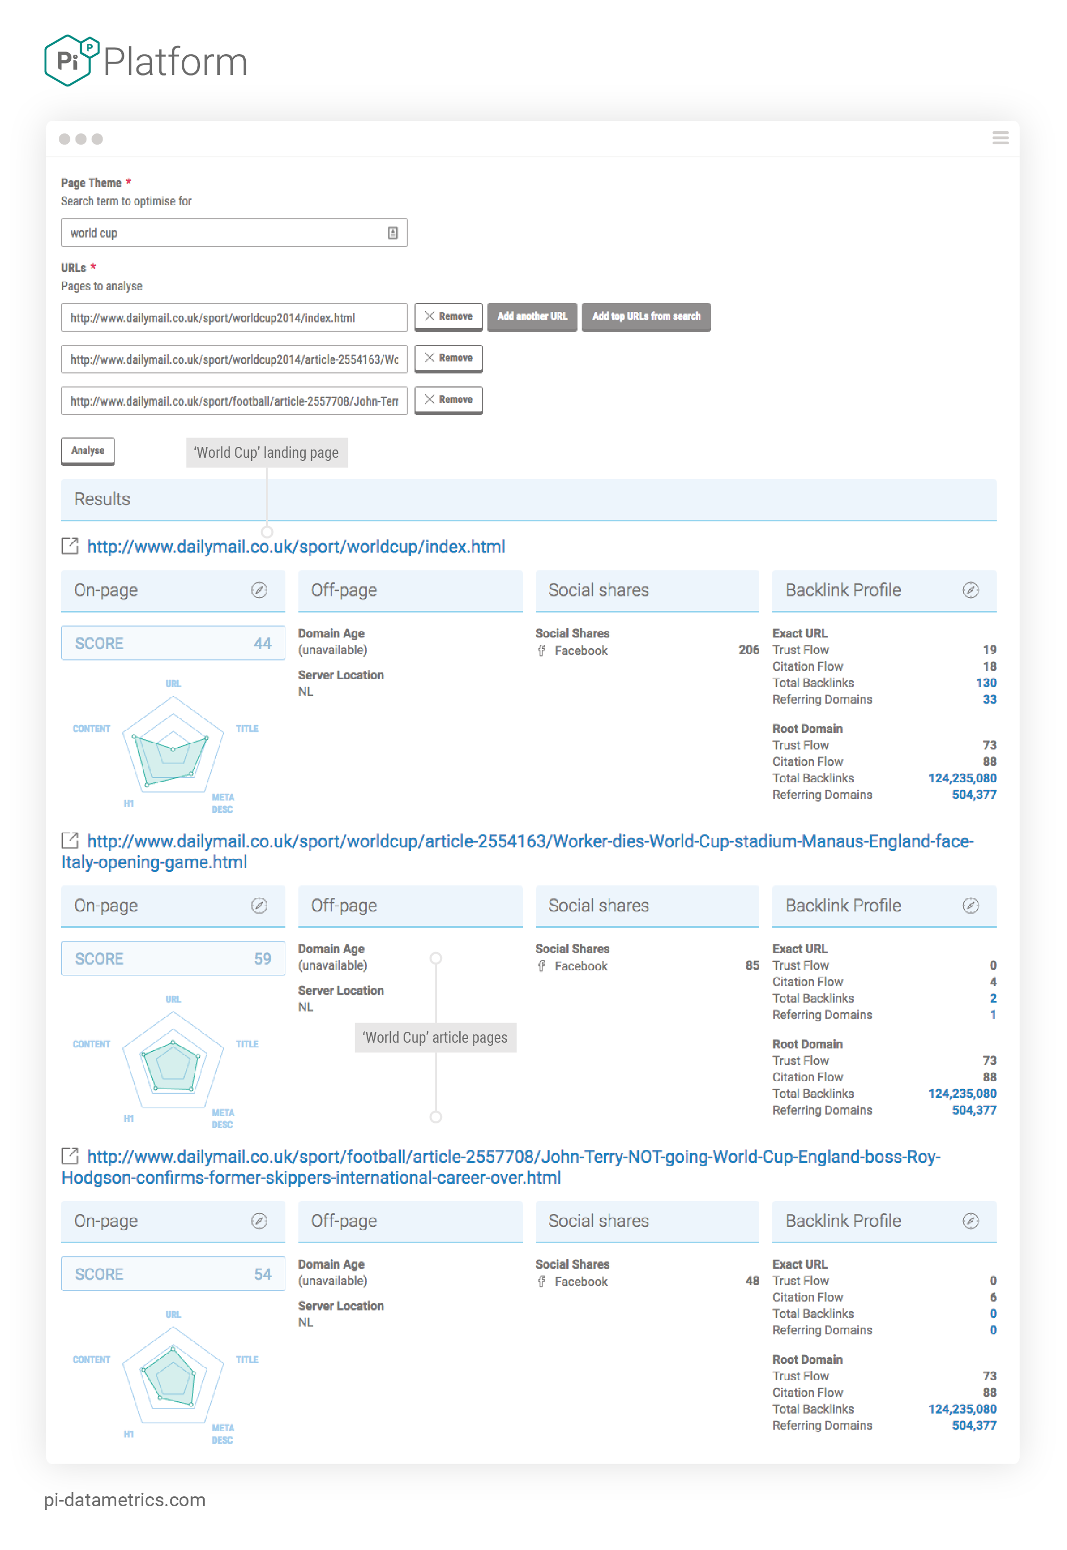
Task: Click Add another URL button
Action: coord(532,316)
